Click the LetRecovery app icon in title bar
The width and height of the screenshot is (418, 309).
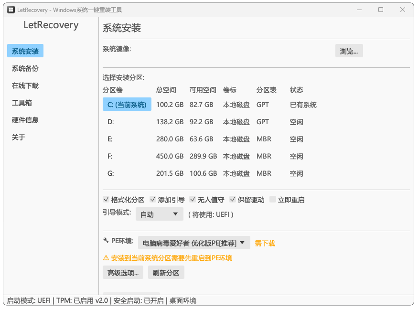pos(11,10)
